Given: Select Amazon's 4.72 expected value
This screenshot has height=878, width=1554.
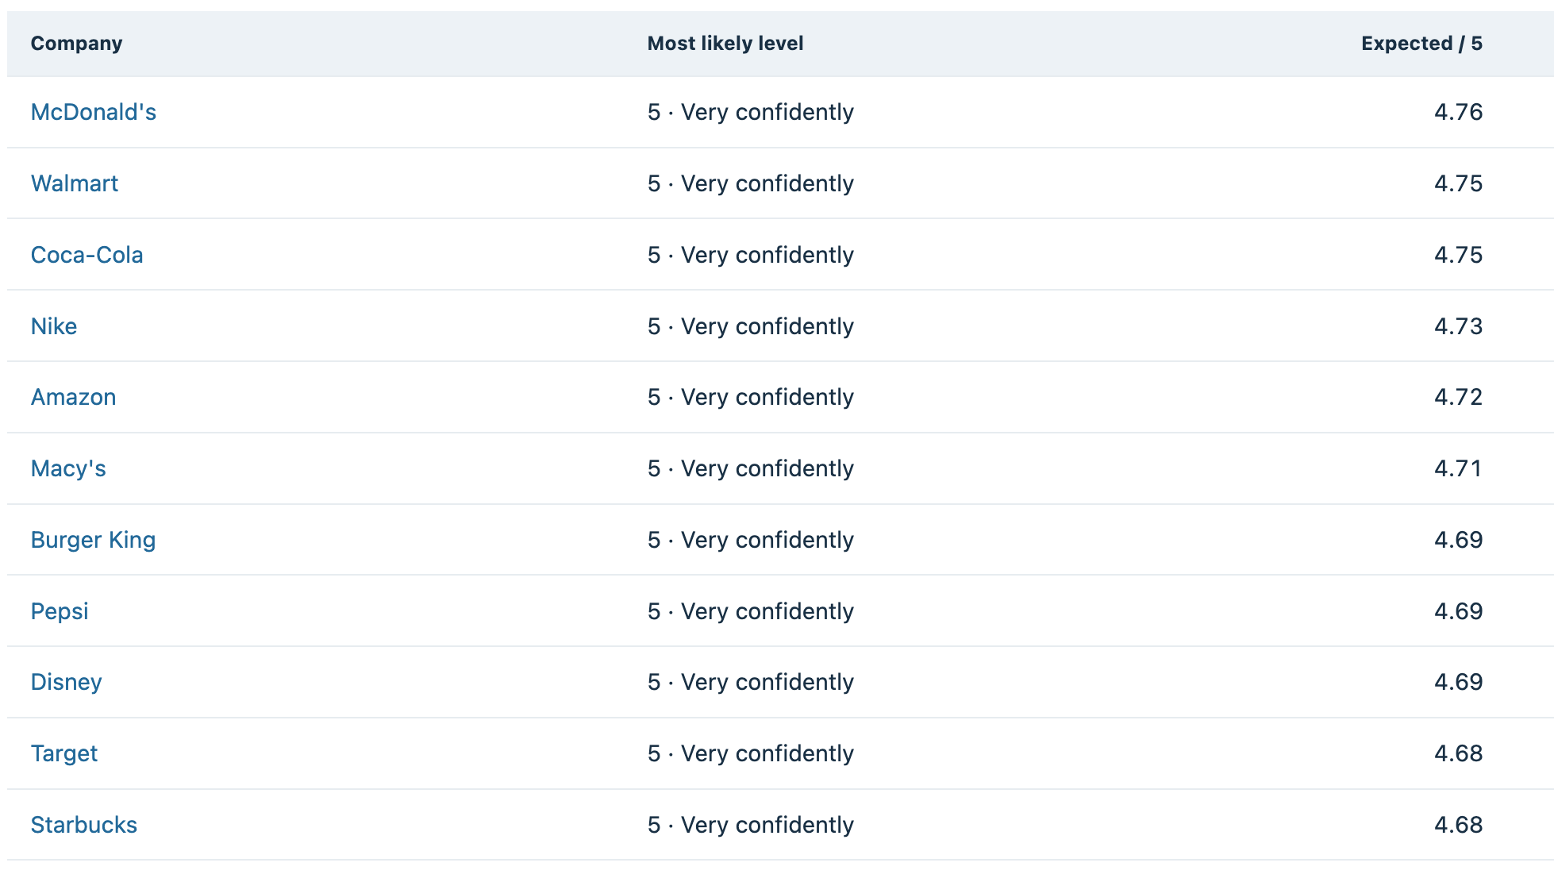Looking at the screenshot, I should [x=1458, y=397].
